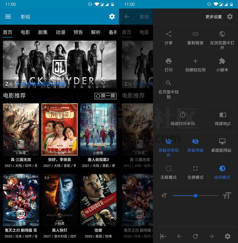The width and height of the screenshot is (238, 243).
Task: Tap the large text size icon
Action: [227, 196]
